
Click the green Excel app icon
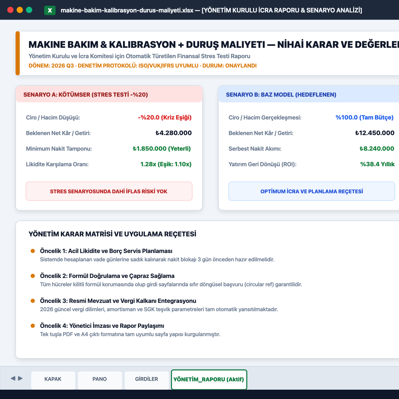[x=50, y=10]
